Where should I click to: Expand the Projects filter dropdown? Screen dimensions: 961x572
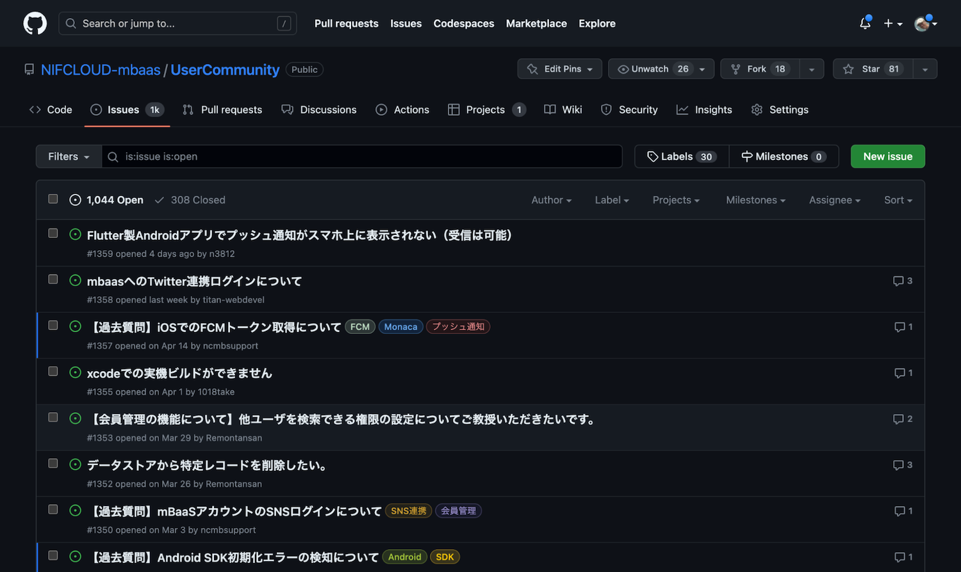(x=676, y=200)
